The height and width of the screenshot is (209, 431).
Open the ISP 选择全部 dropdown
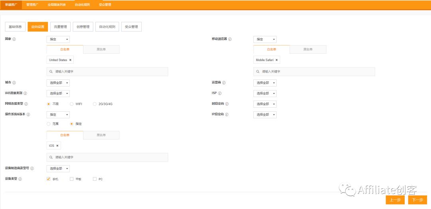(x=265, y=93)
